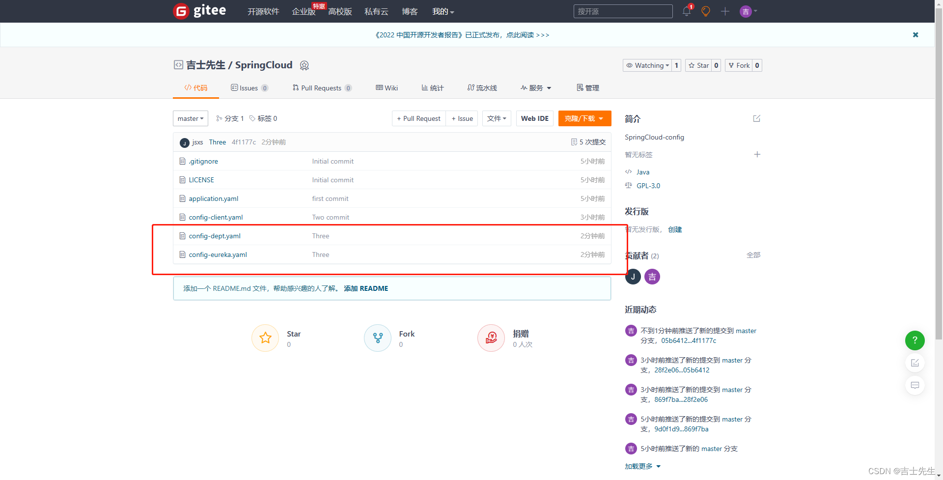
Task: Open application.yaml file
Action: click(x=214, y=198)
